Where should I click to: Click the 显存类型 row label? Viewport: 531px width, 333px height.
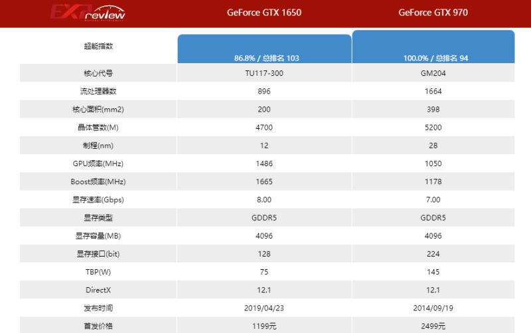pos(98,217)
